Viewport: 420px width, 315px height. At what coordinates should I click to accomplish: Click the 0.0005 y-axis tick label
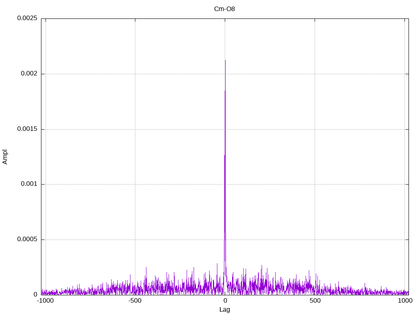pyautogui.click(x=27, y=239)
